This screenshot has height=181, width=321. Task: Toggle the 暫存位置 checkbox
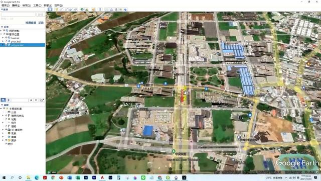4,34
